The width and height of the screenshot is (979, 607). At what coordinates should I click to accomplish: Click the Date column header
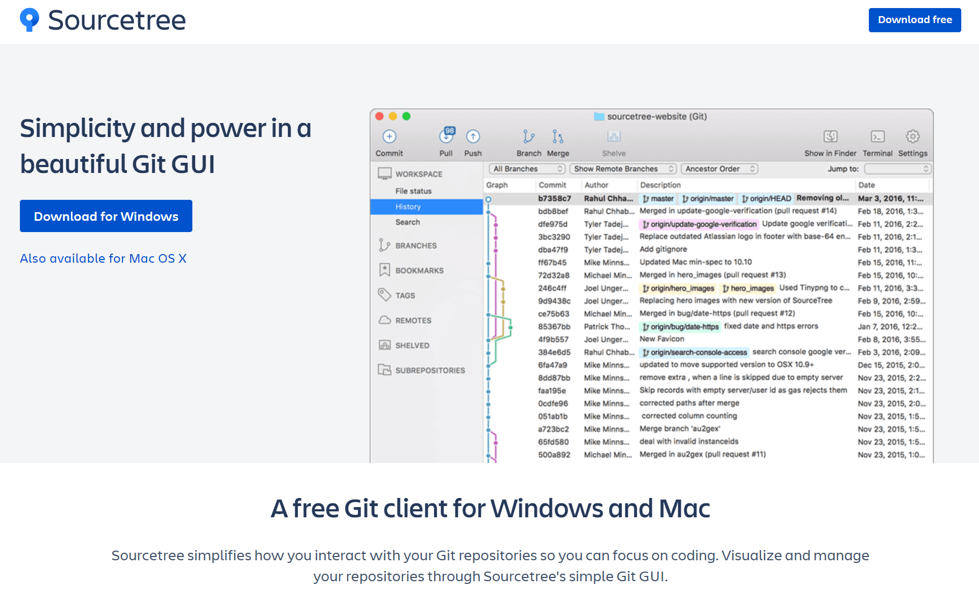[866, 185]
